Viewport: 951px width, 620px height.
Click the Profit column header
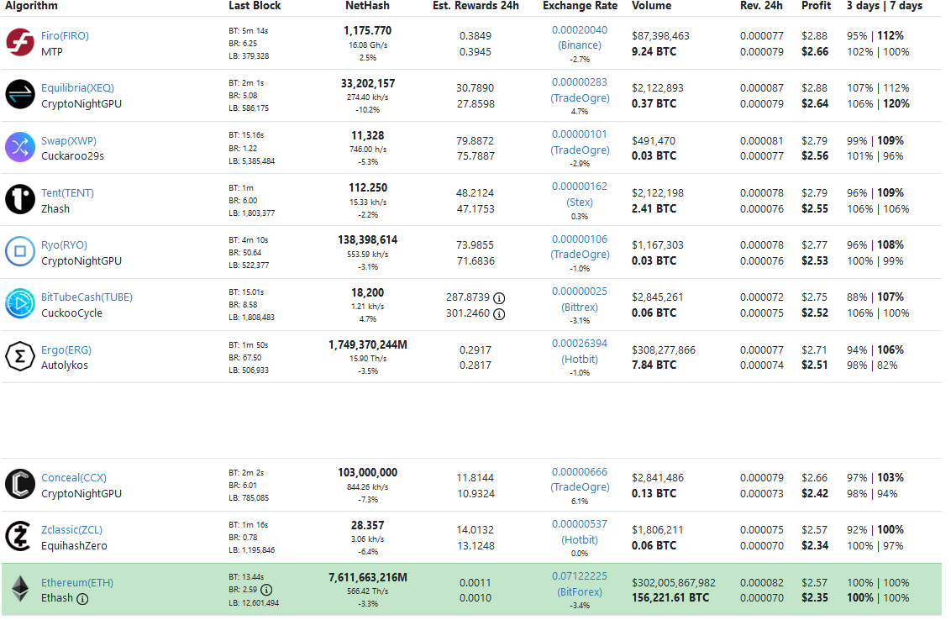(816, 5)
